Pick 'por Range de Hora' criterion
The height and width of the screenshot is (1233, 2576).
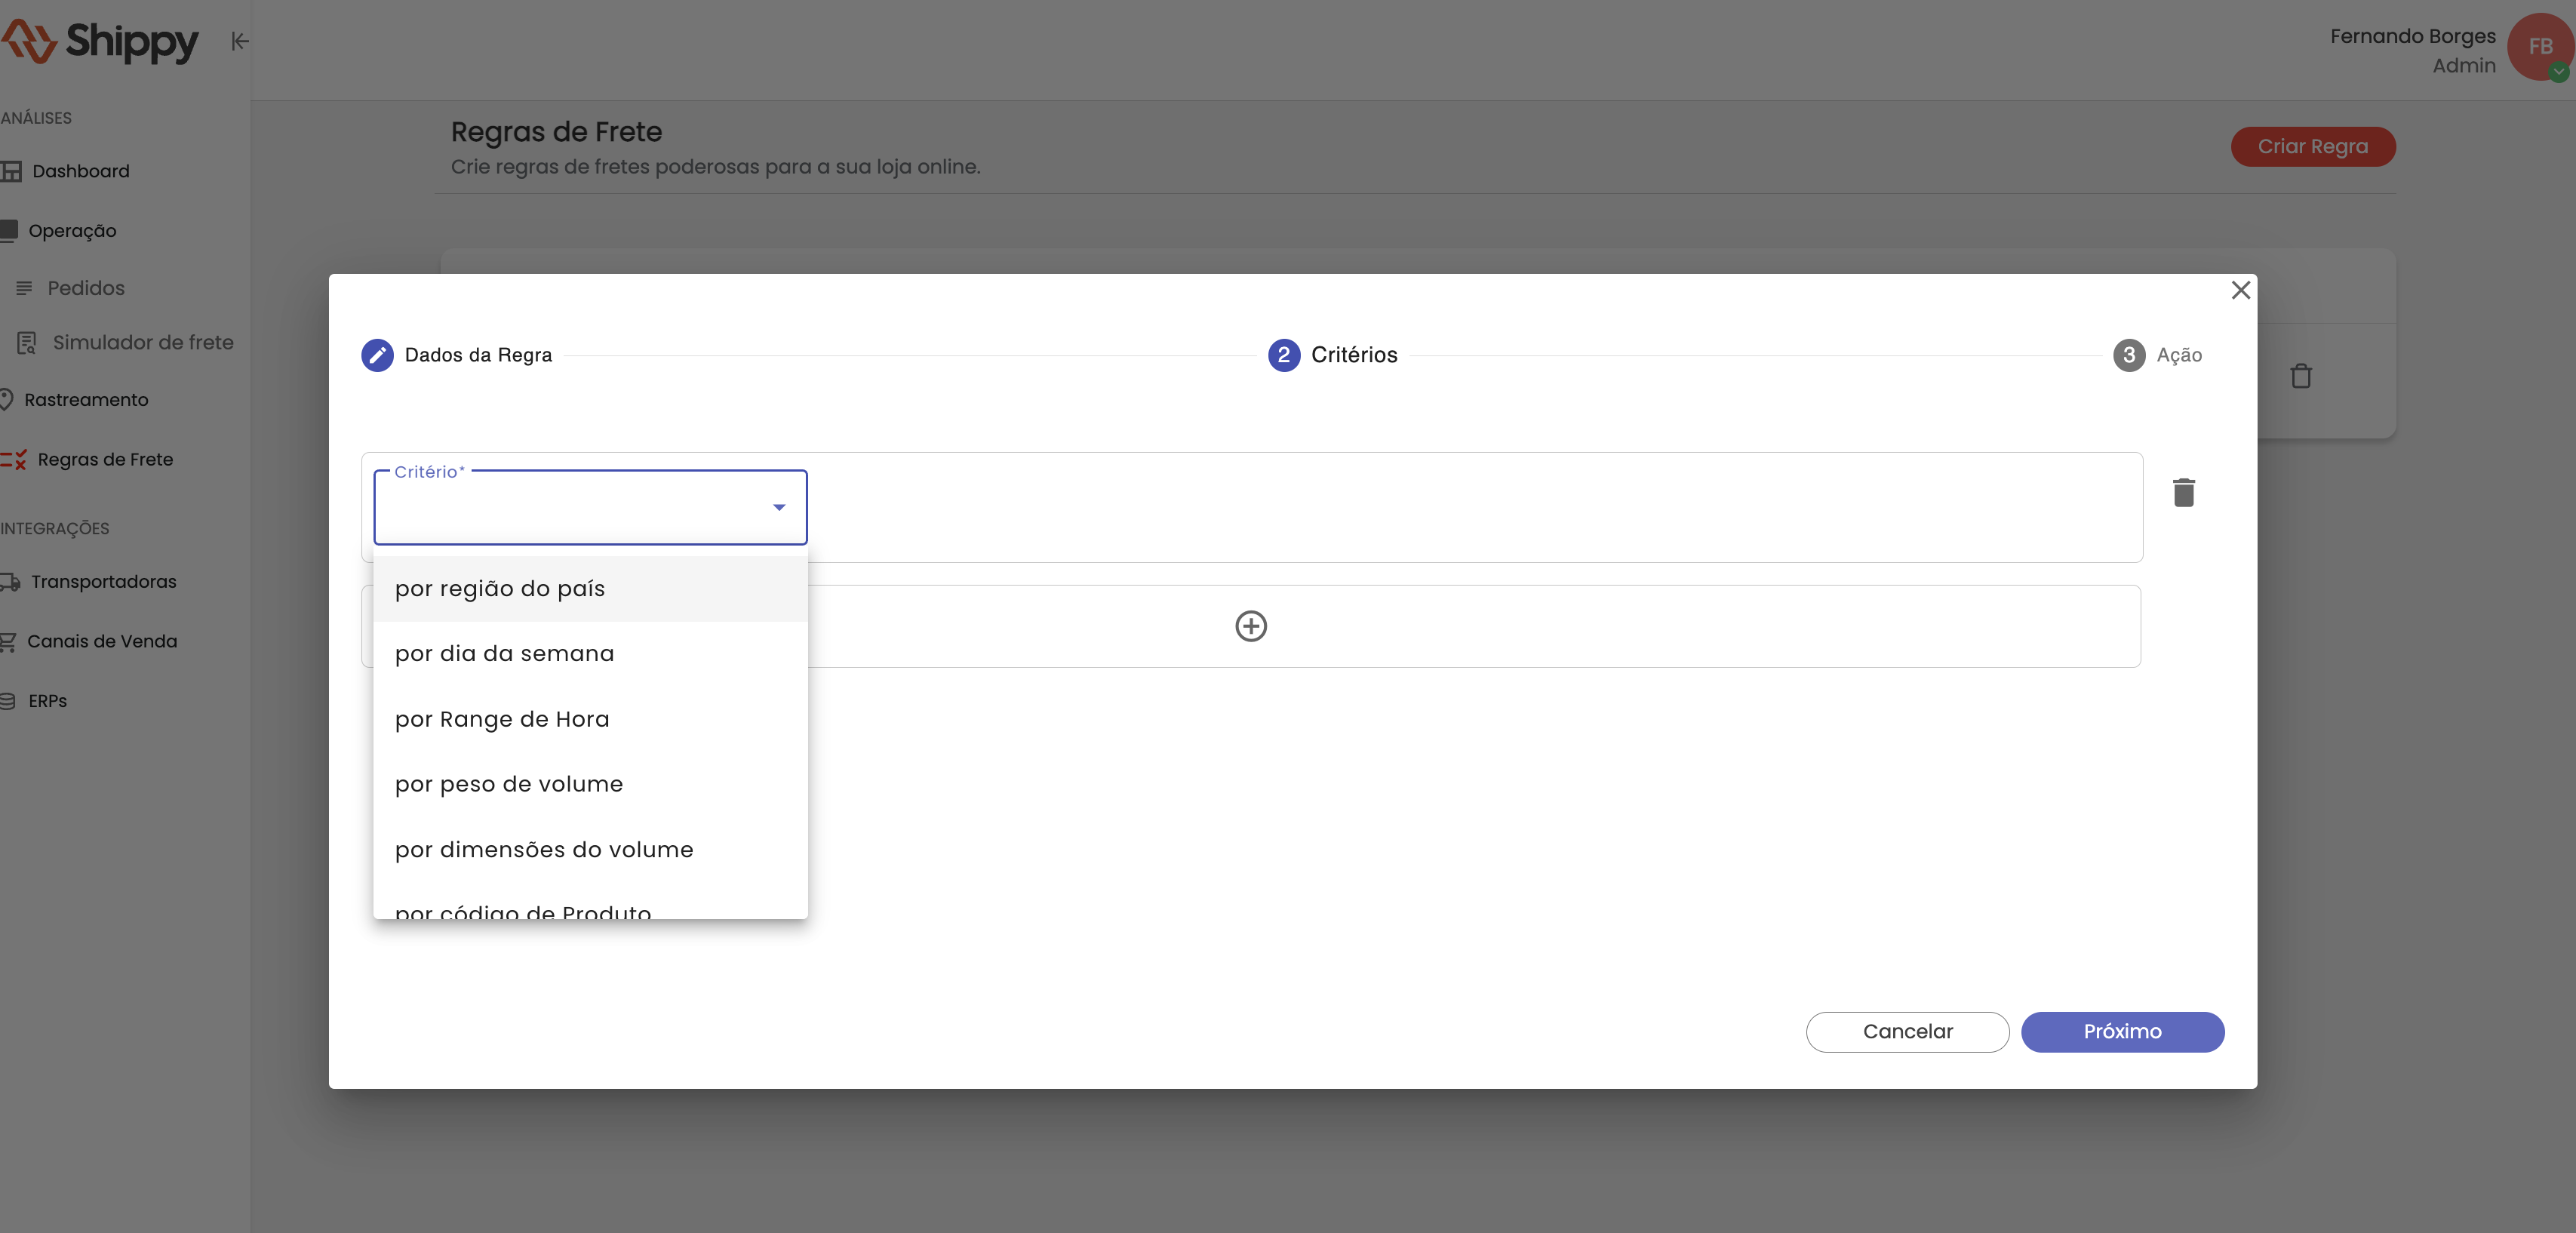502,720
